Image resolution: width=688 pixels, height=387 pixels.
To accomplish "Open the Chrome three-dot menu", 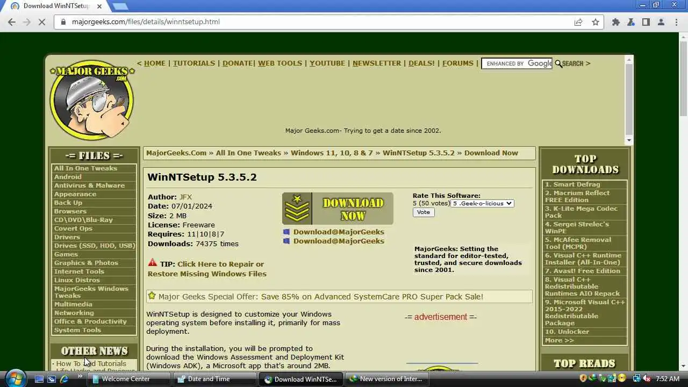I will (x=676, y=22).
